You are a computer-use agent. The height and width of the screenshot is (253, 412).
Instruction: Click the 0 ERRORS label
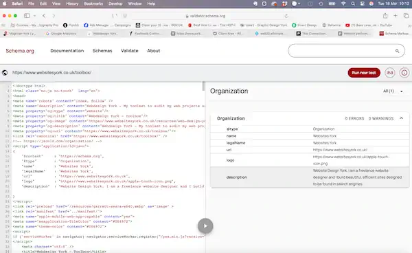coord(354,119)
